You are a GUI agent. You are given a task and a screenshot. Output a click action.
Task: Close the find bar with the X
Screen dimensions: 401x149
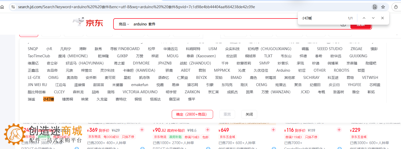click(x=382, y=18)
